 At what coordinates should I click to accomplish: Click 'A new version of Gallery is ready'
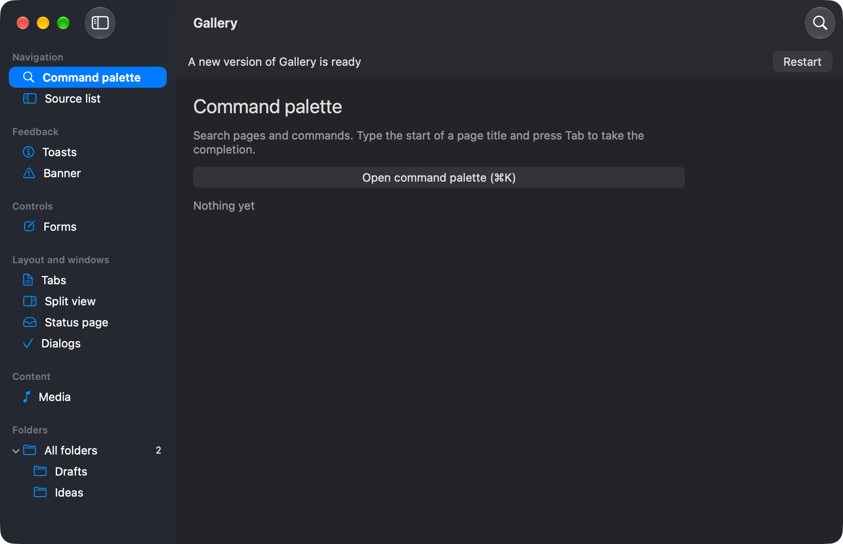tap(274, 61)
